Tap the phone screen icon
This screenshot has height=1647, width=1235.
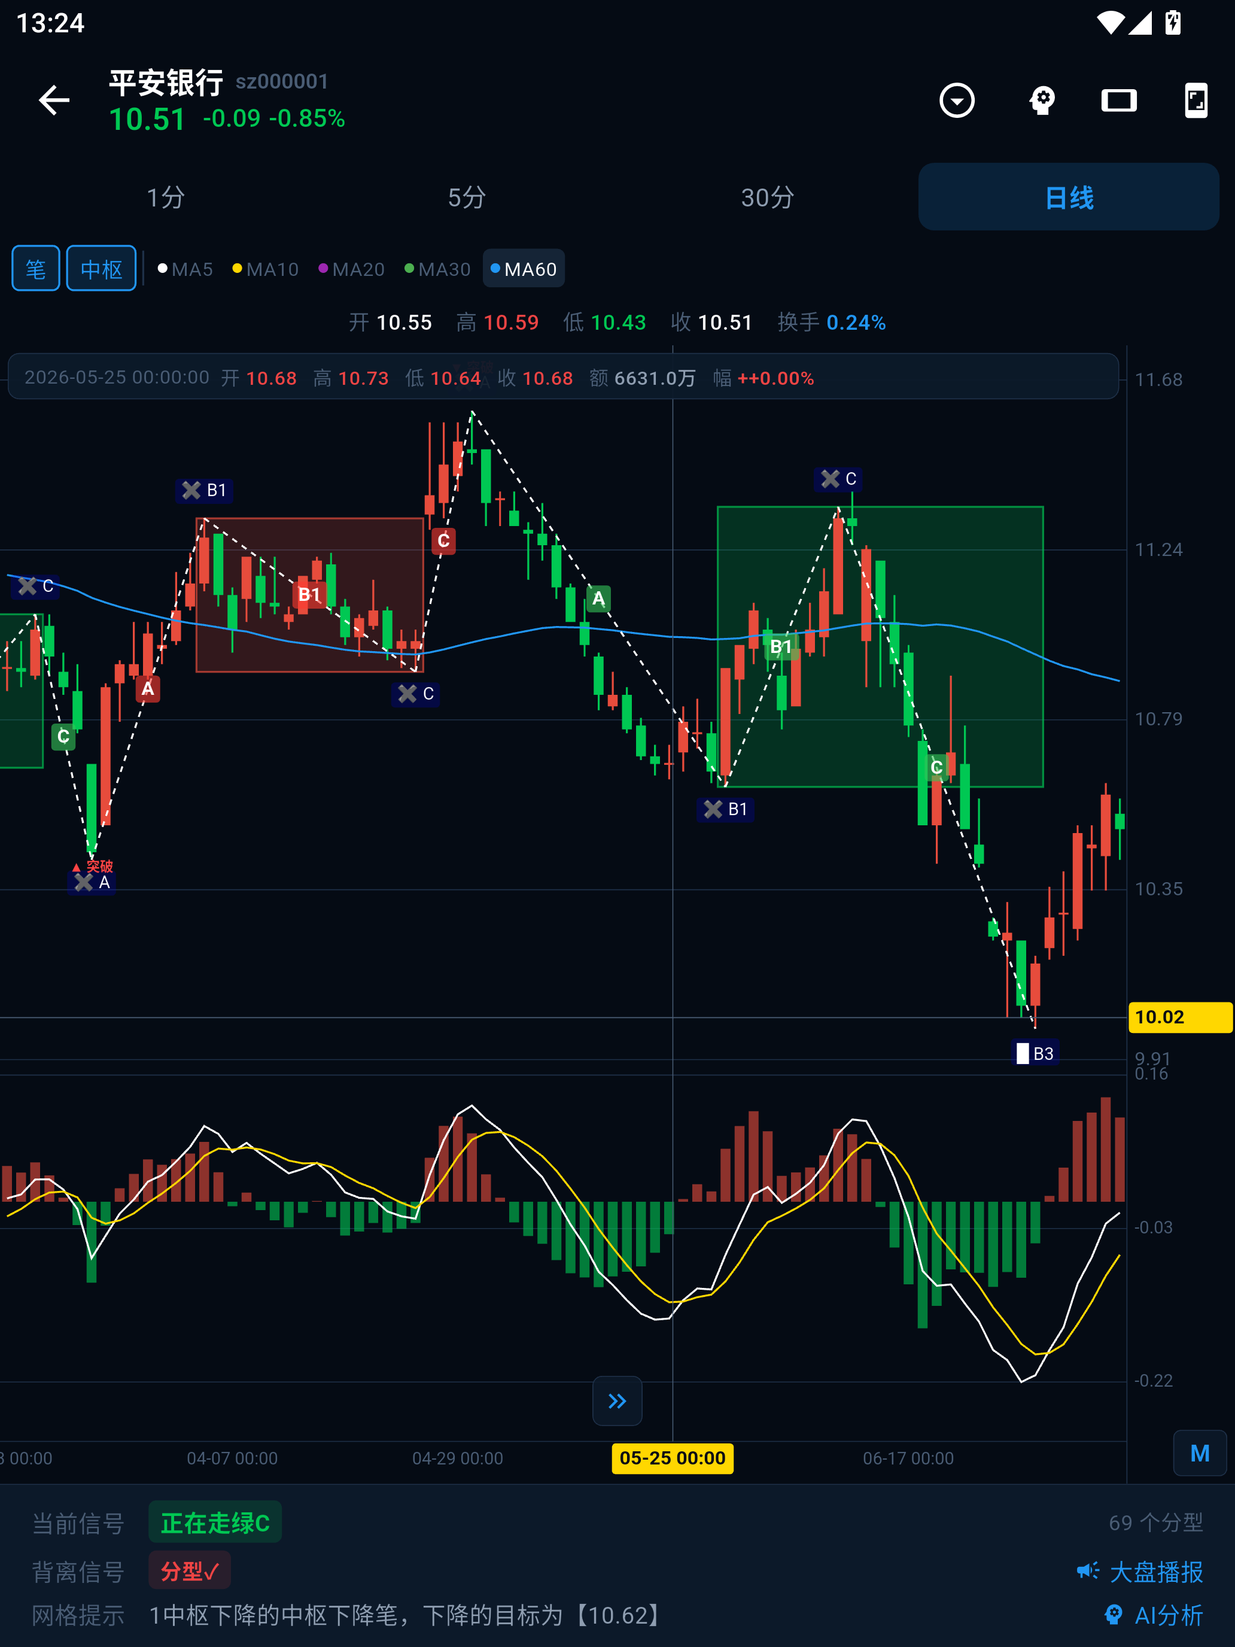[x=1196, y=101]
